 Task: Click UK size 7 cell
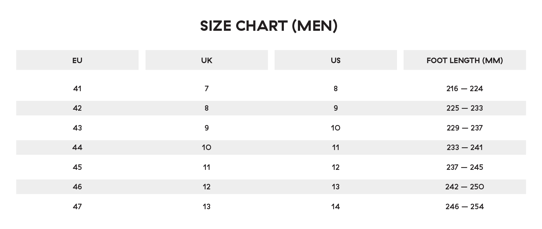pos(207,88)
